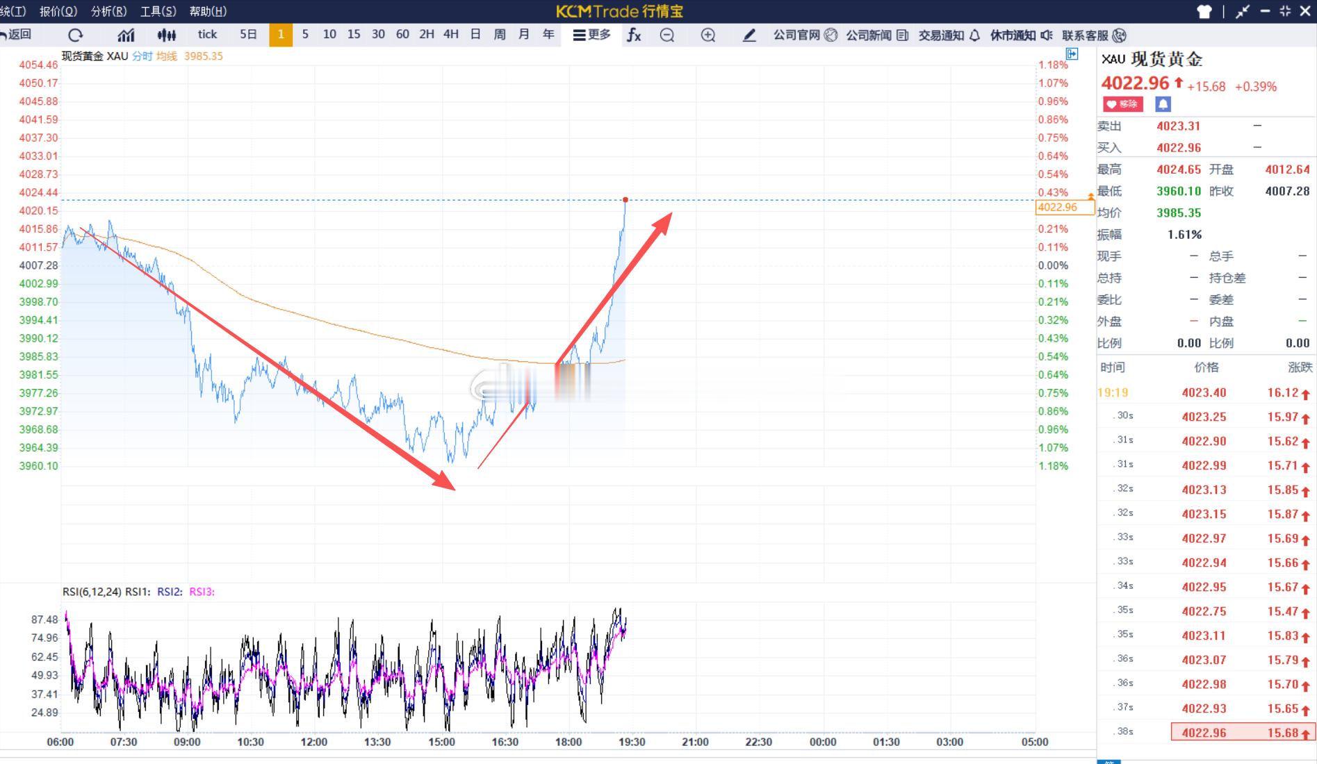Screen dimensions: 1317x764
Task: Zoom in the chart
Action: (708, 35)
